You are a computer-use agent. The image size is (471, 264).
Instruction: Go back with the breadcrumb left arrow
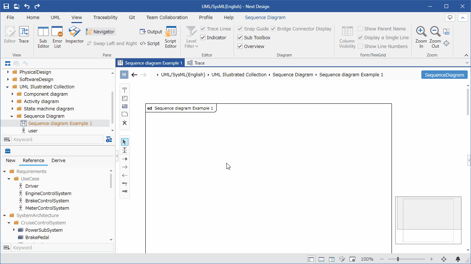(x=134, y=75)
